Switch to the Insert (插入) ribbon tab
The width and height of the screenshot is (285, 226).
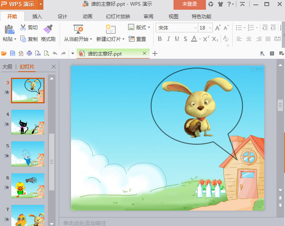pos(37,17)
